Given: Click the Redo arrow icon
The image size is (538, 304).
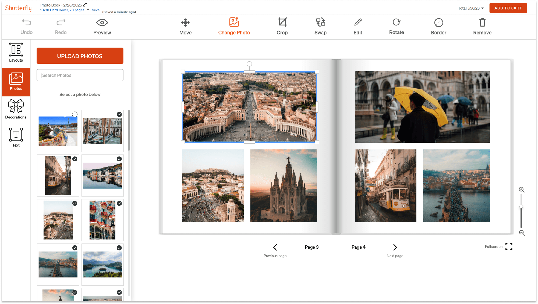Looking at the screenshot, I should click(61, 22).
